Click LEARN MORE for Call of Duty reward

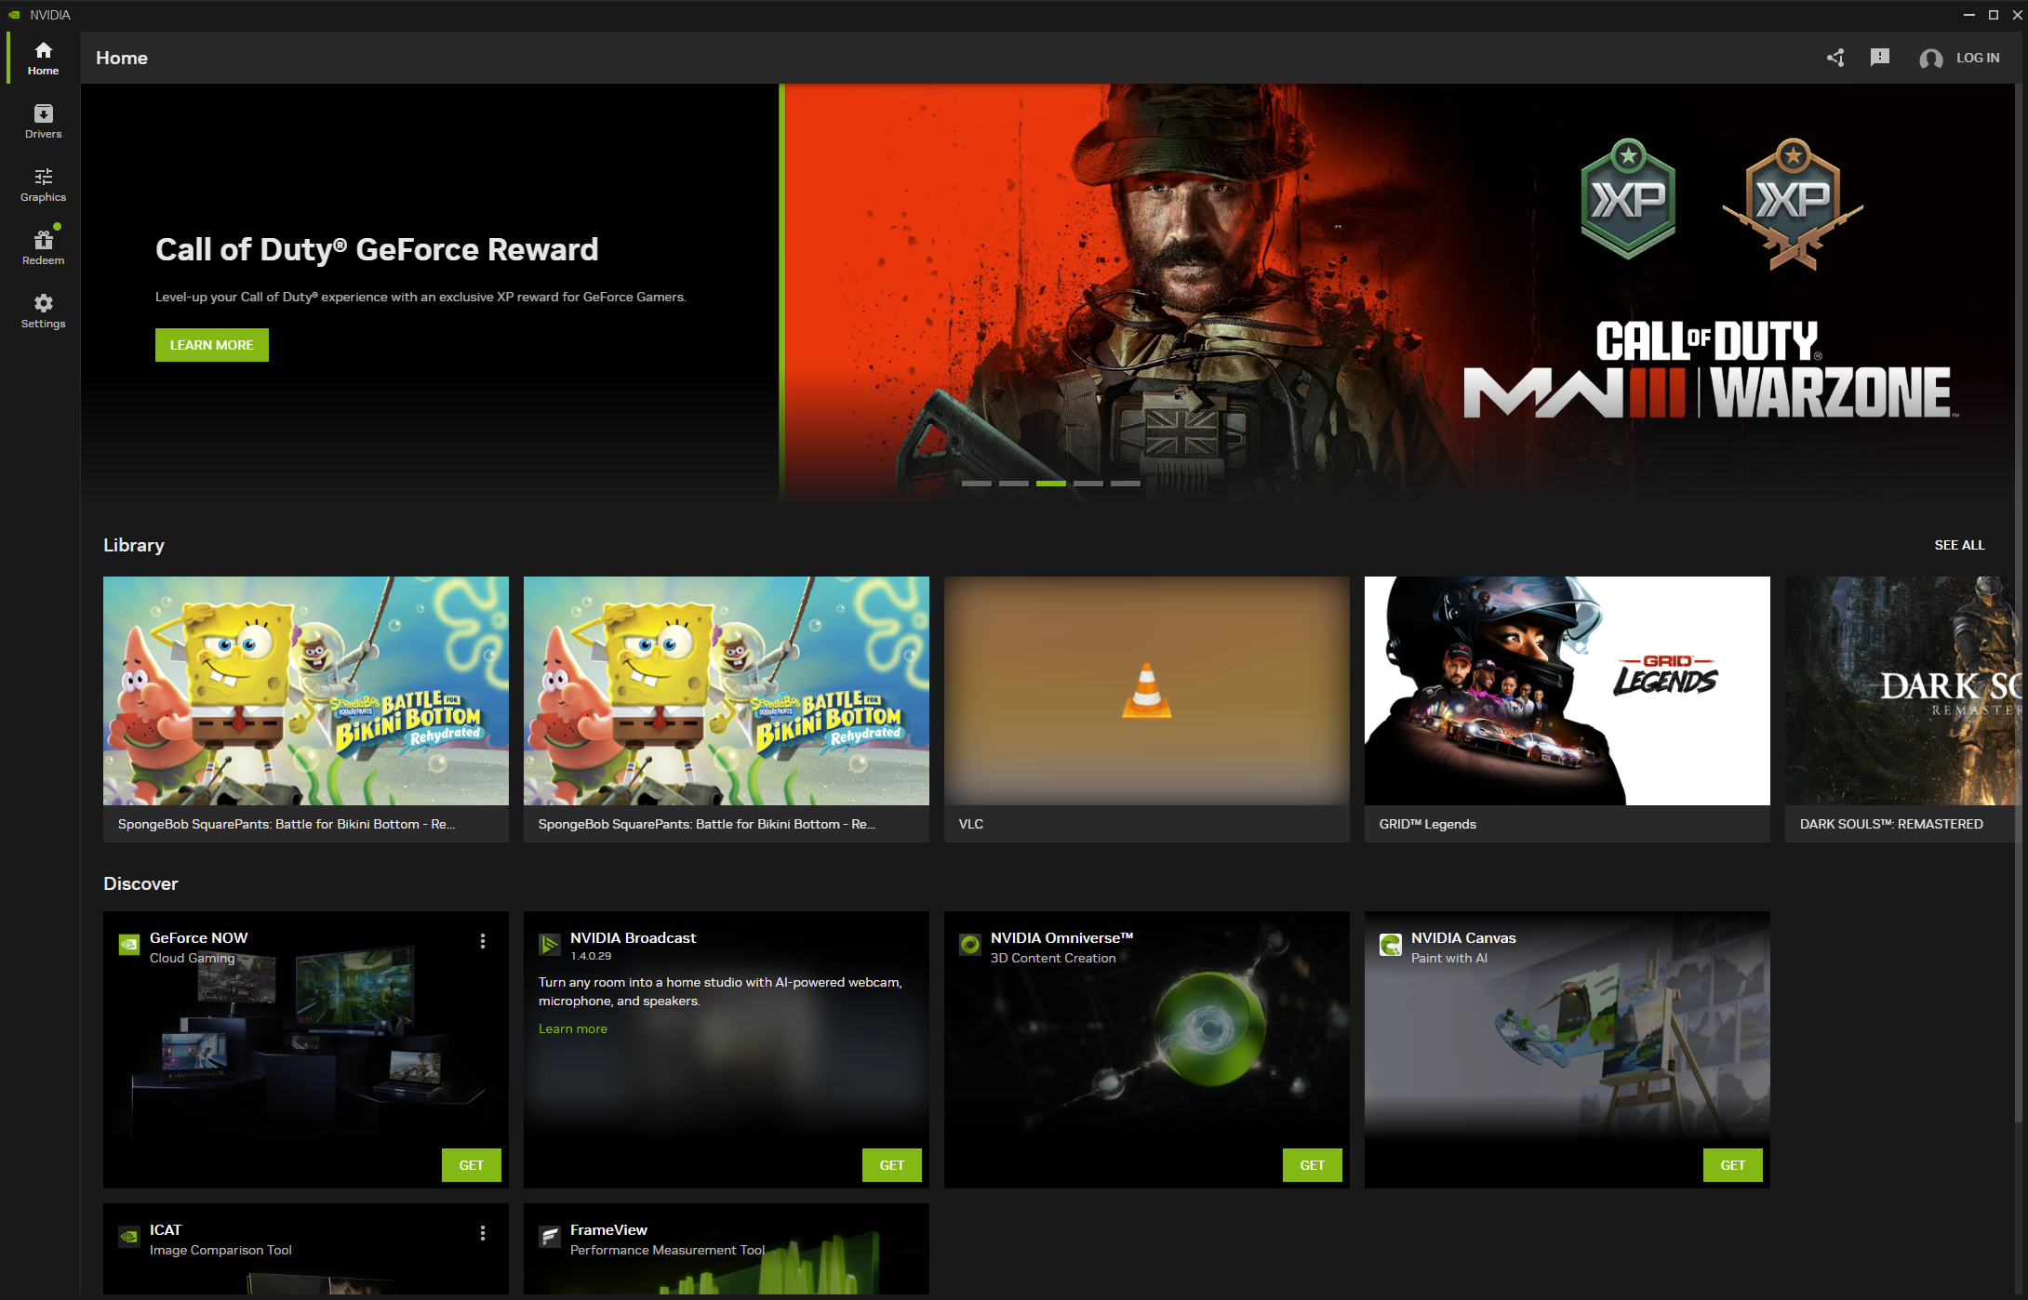[x=211, y=344]
